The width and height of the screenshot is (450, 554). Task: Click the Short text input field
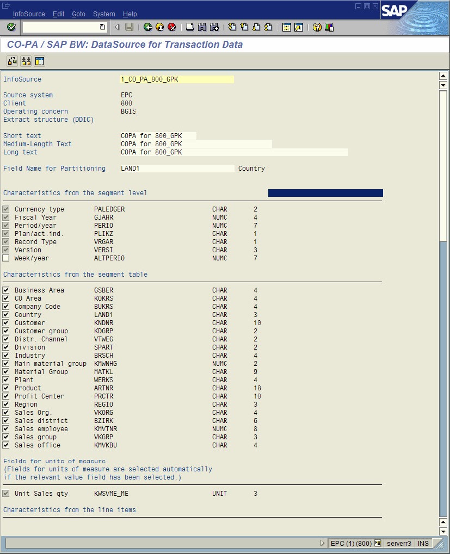point(158,136)
